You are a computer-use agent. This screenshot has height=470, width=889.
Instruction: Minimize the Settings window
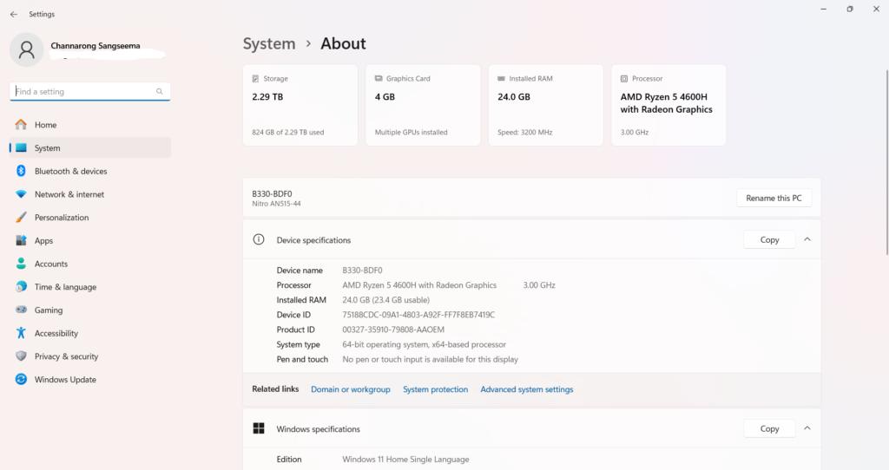tap(824, 9)
